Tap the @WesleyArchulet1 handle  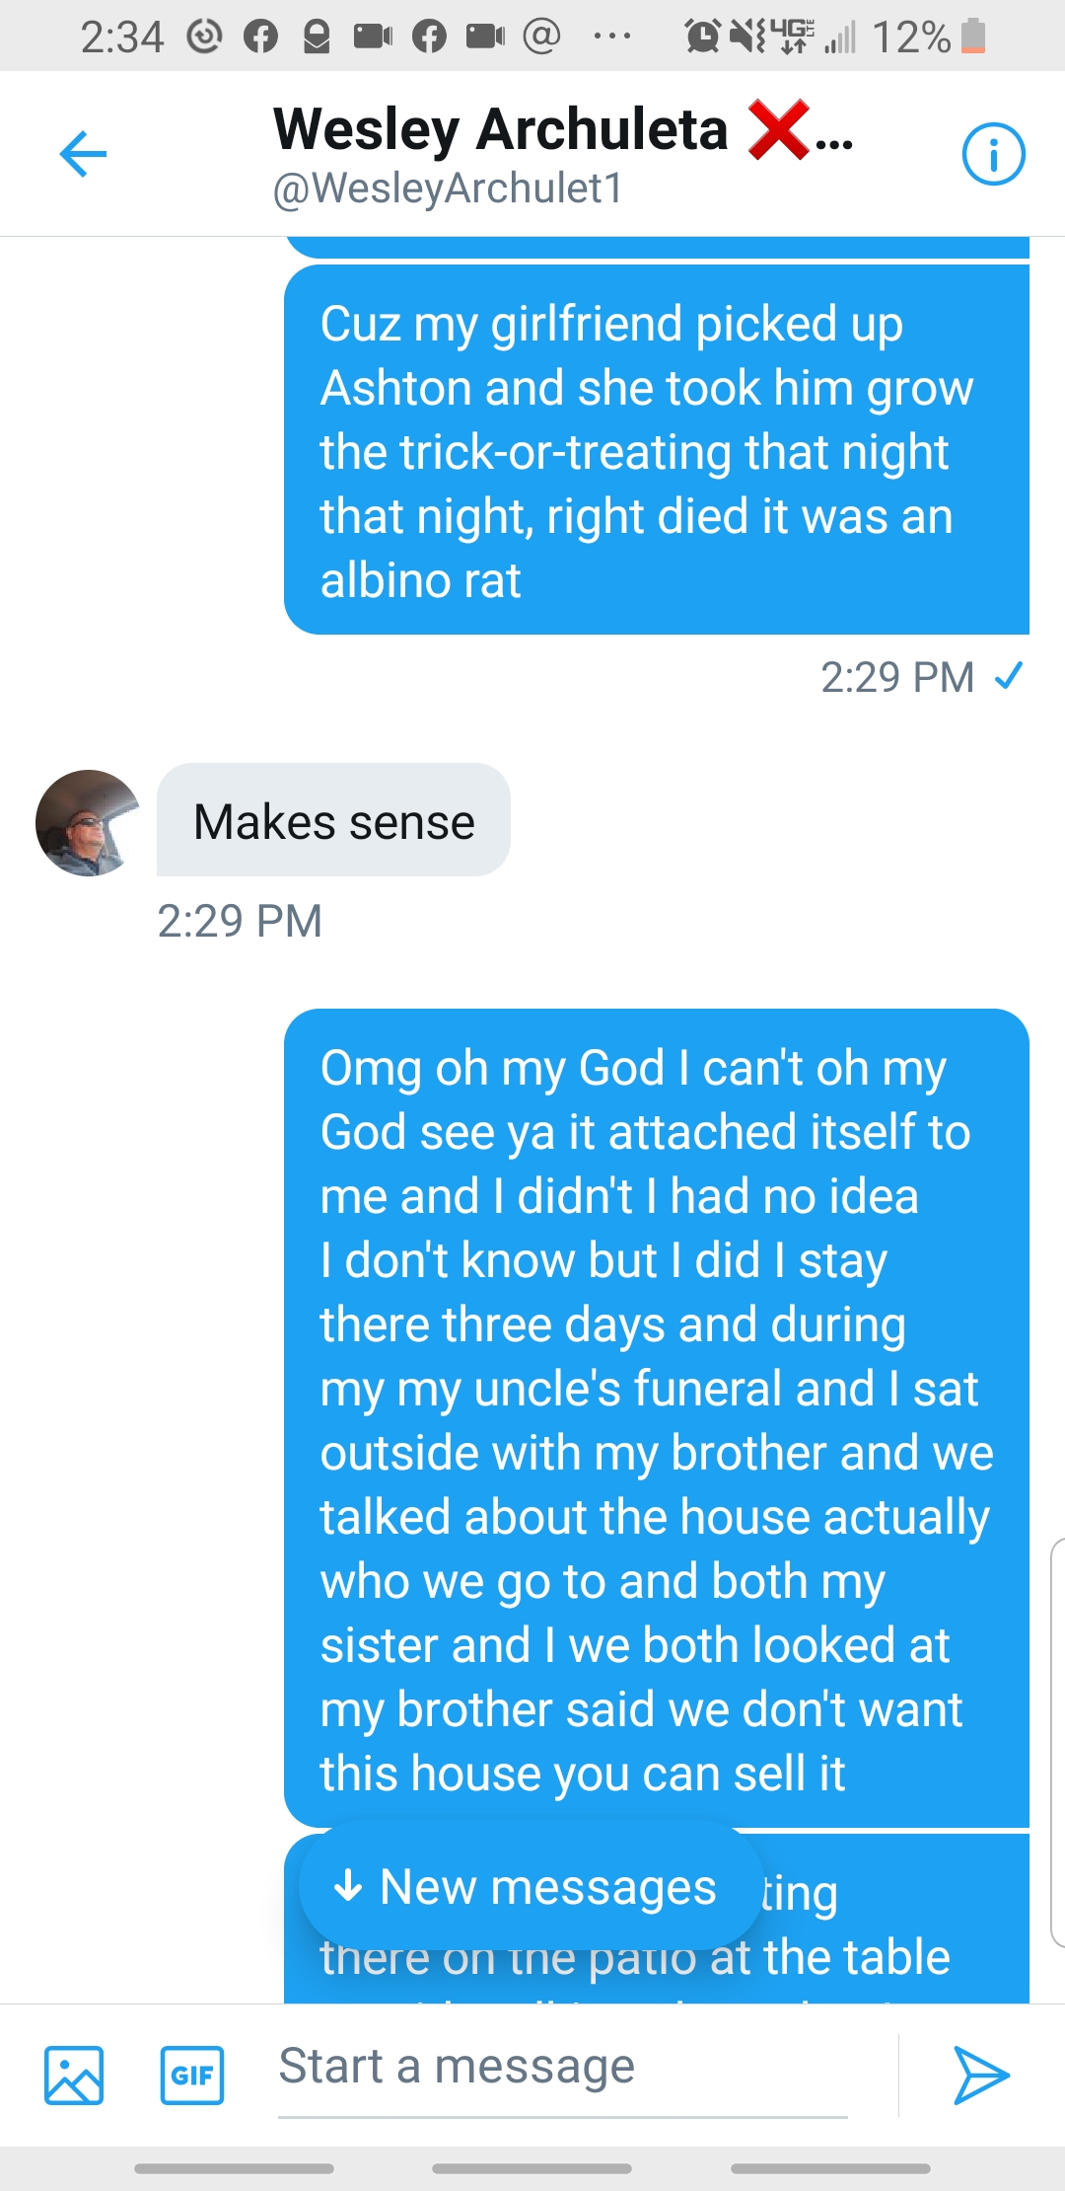tap(449, 189)
